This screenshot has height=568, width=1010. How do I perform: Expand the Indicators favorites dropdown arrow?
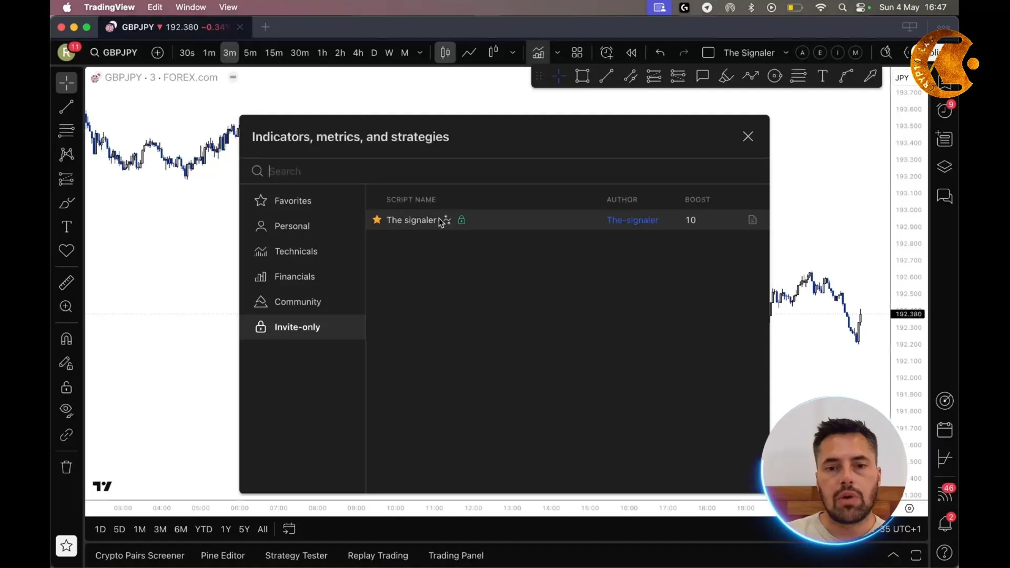(558, 53)
